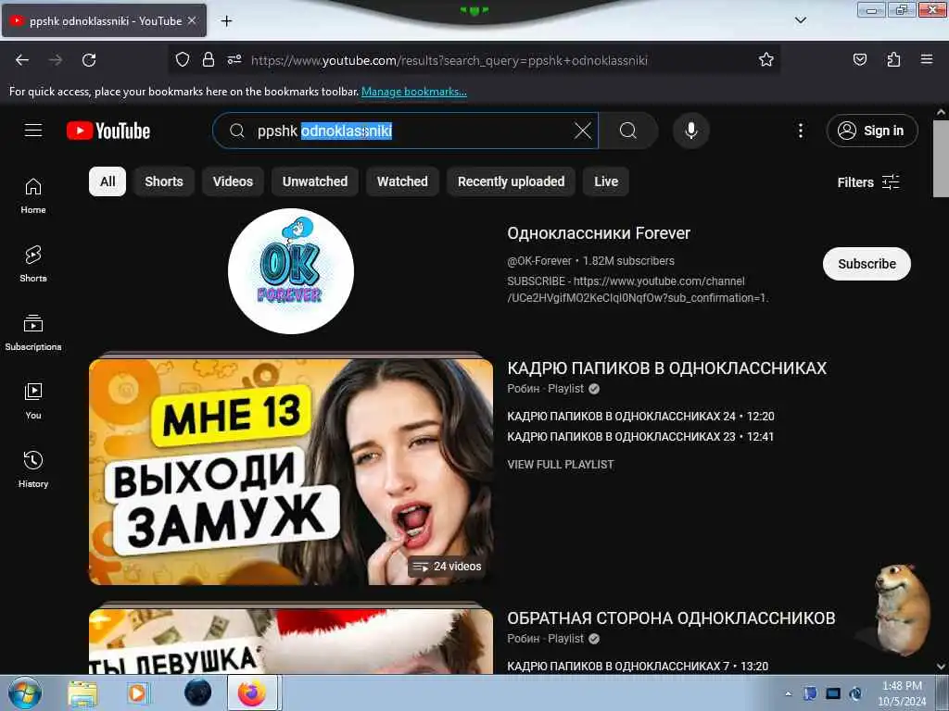Open a new tab with plus button

226,21
